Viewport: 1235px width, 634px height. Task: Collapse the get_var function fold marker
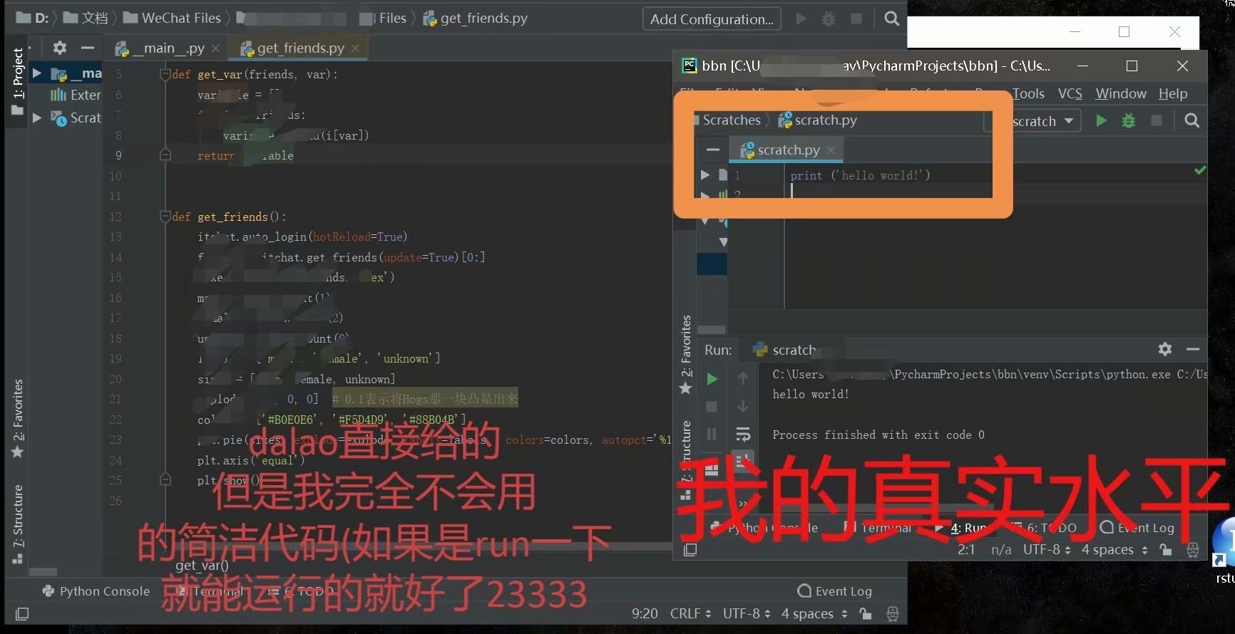tap(165, 73)
